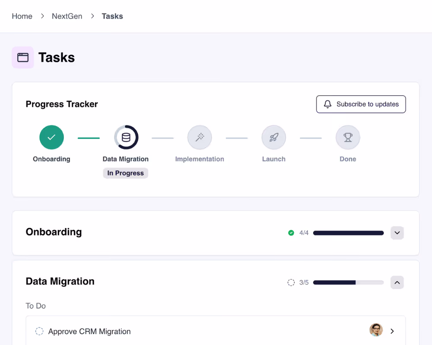Toggle the Approve CRM Migration task circle
432x345 pixels.
pyautogui.click(x=39, y=331)
